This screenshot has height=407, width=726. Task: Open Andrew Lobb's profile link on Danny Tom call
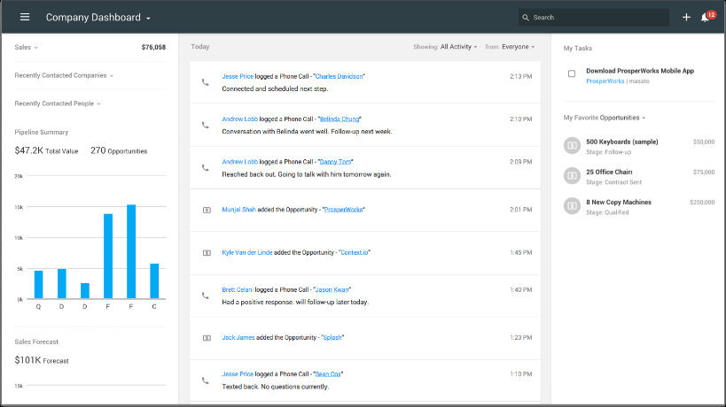click(238, 162)
